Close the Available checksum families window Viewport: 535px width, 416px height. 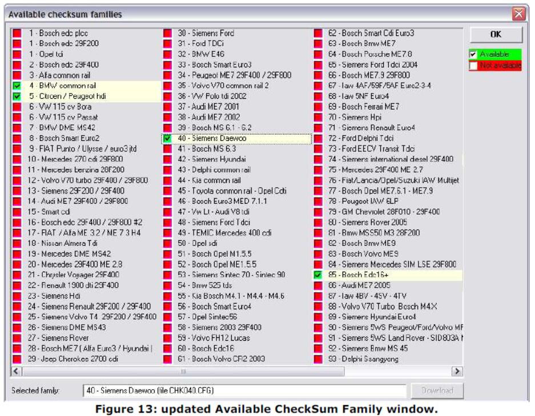[518, 14]
